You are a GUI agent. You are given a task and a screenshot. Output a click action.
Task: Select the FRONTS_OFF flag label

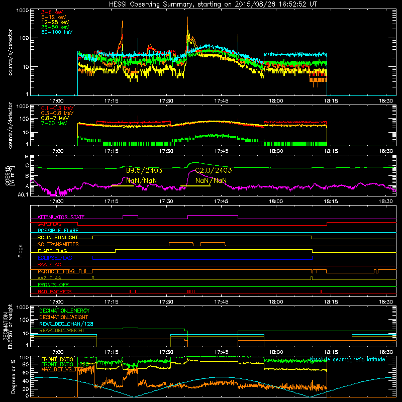click(x=53, y=285)
